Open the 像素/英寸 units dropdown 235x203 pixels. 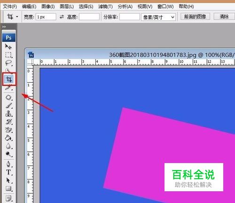pos(158,17)
